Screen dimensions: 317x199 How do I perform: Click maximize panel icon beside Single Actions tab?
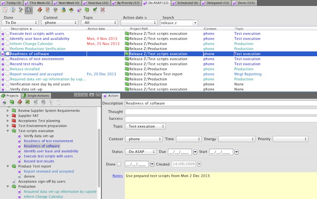[98, 95]
